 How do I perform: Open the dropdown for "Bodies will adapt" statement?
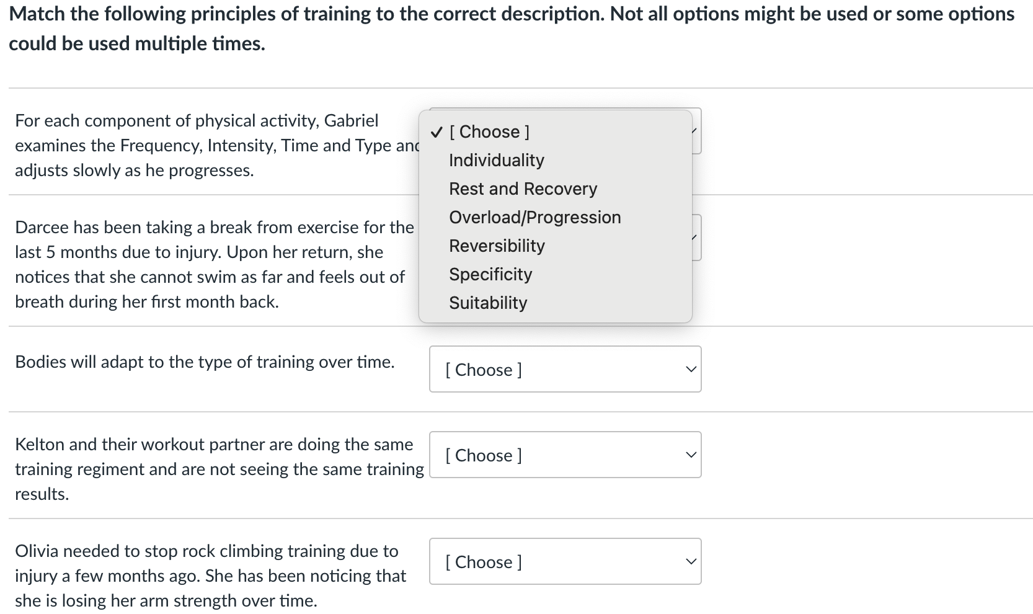point(564,369)
